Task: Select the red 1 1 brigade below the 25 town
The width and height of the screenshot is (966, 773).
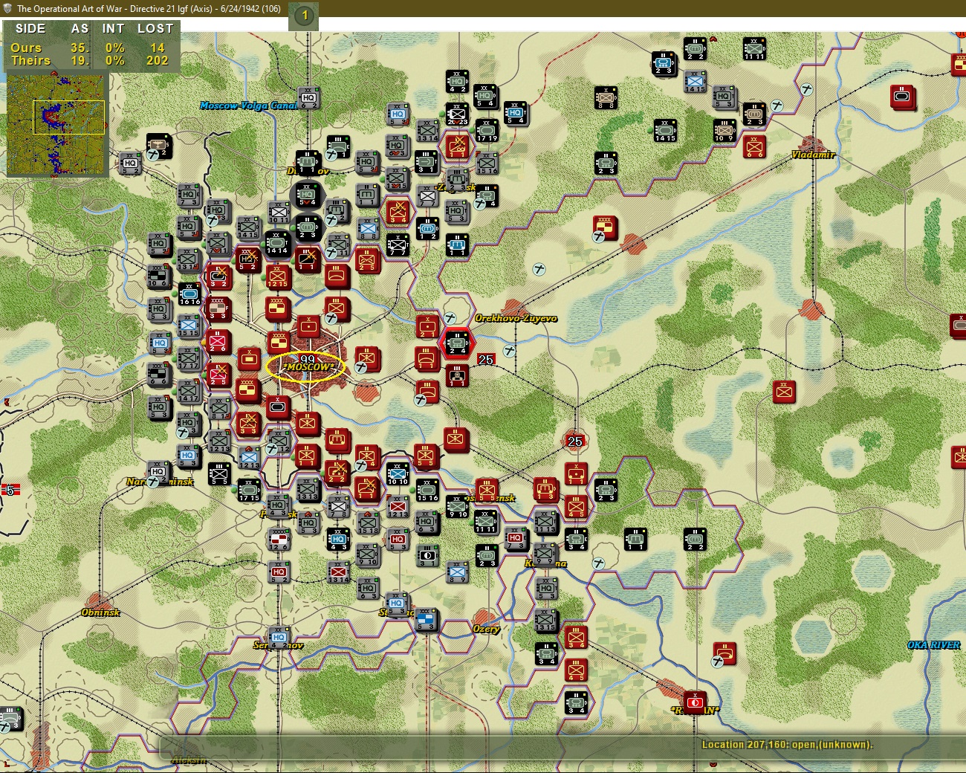Action: [x=575, y=473]
